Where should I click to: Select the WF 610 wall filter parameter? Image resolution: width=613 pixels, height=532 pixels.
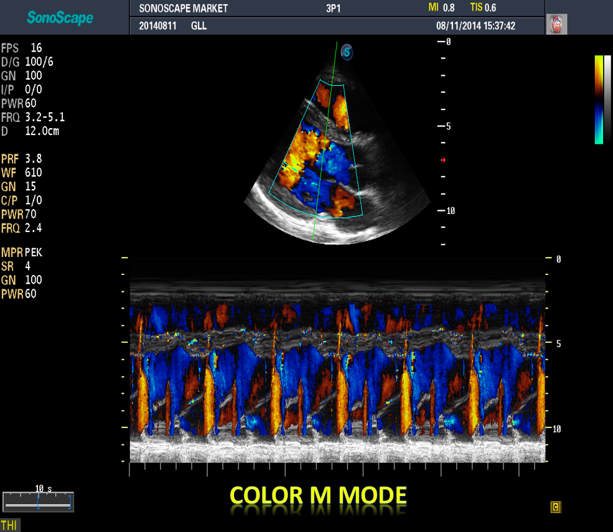coord(22,172)
